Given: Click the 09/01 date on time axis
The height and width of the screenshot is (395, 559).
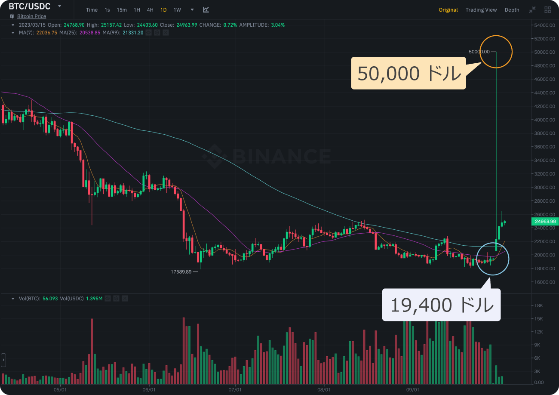Looking at the screenshot, I should click(x=412, y=390).
